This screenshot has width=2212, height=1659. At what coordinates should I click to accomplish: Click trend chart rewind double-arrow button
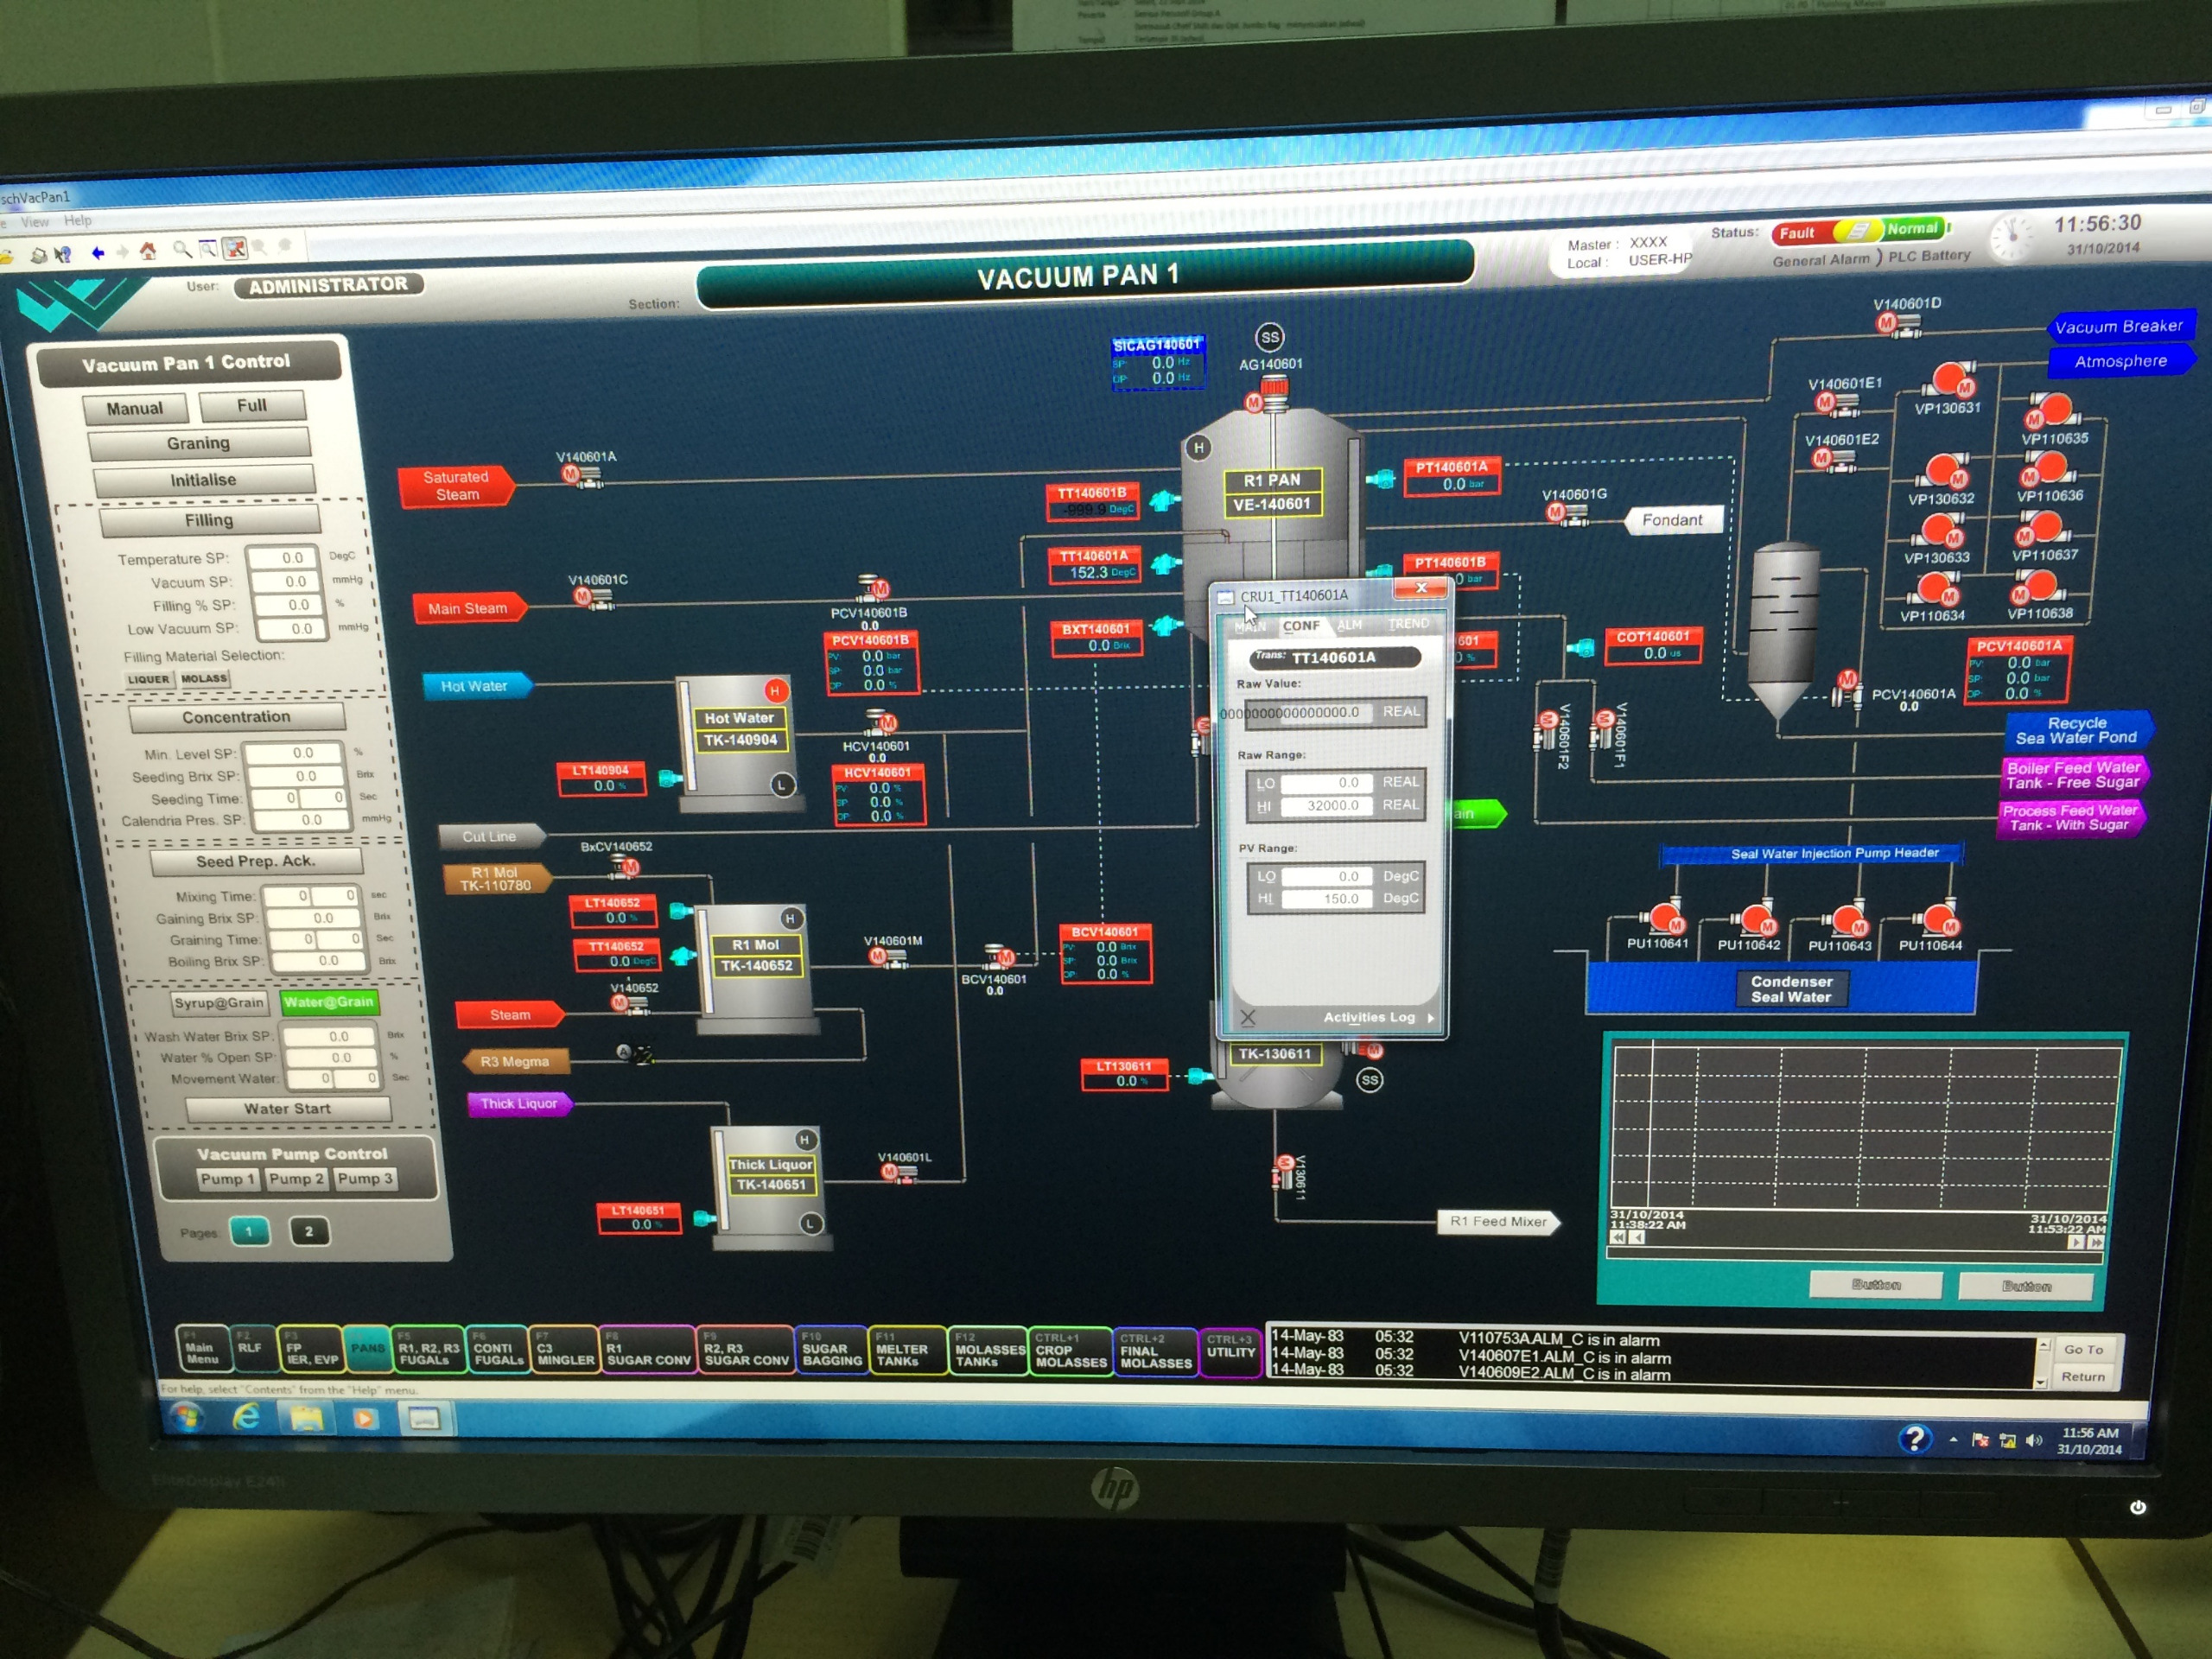pos(1618,1237)
